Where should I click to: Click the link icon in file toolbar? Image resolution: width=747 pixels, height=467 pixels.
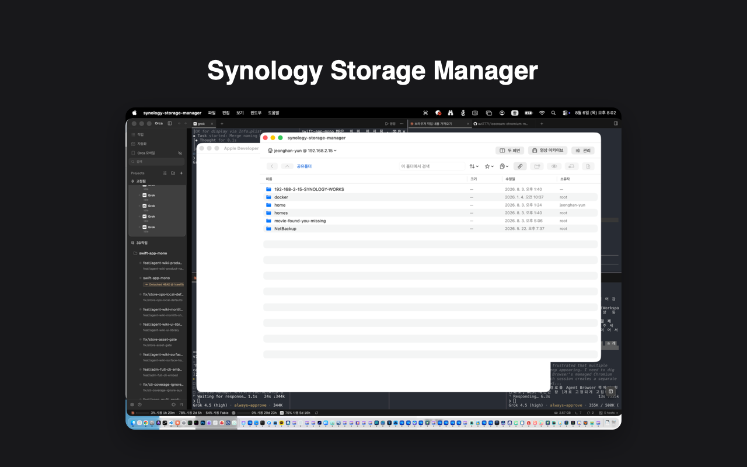tap(520, 166)
